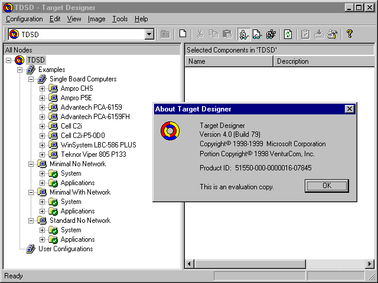Click the User Configurations node icon
This screenshot has height=283, width=378.
pyautogui.click(x=31, y=249)
